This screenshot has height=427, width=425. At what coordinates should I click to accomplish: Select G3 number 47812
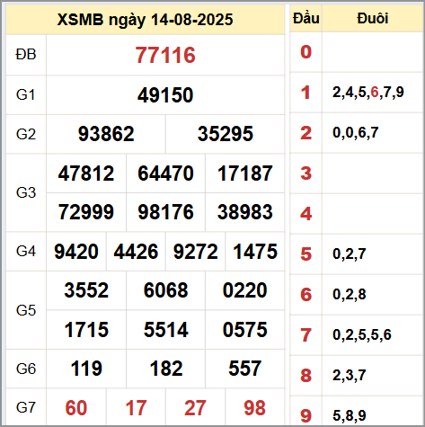[x=86, y=173]
